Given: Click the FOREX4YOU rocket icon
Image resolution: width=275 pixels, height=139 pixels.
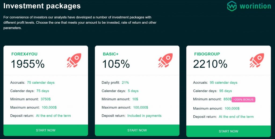Looking at the screenshot, I should (74, 60).
